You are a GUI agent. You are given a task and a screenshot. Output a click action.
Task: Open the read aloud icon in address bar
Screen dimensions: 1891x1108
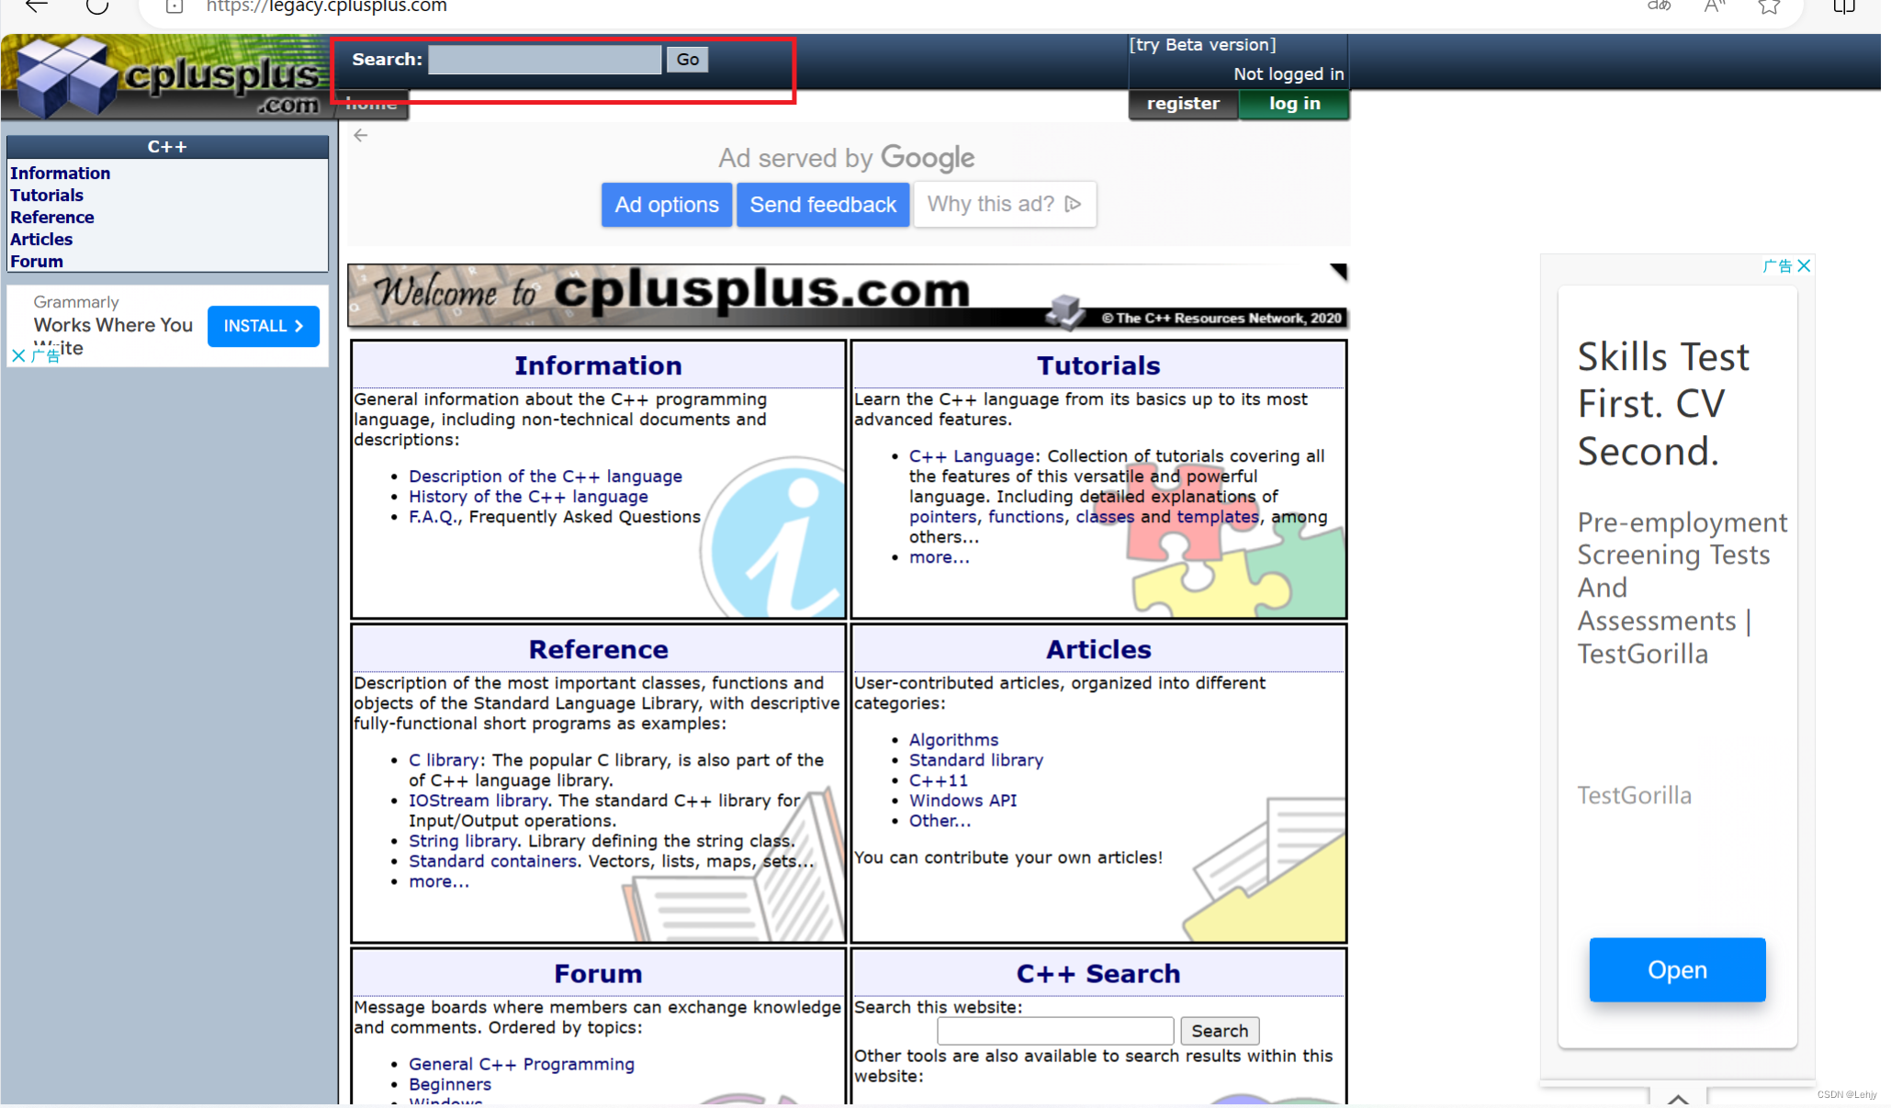point(1714,6)
